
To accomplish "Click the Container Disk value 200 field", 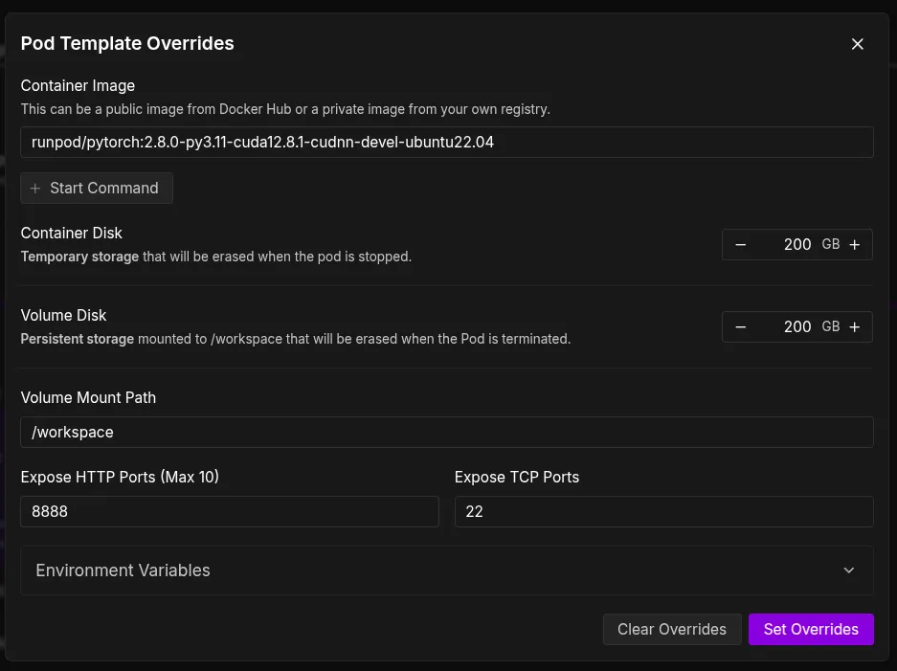I will click(x=791, y=245).
